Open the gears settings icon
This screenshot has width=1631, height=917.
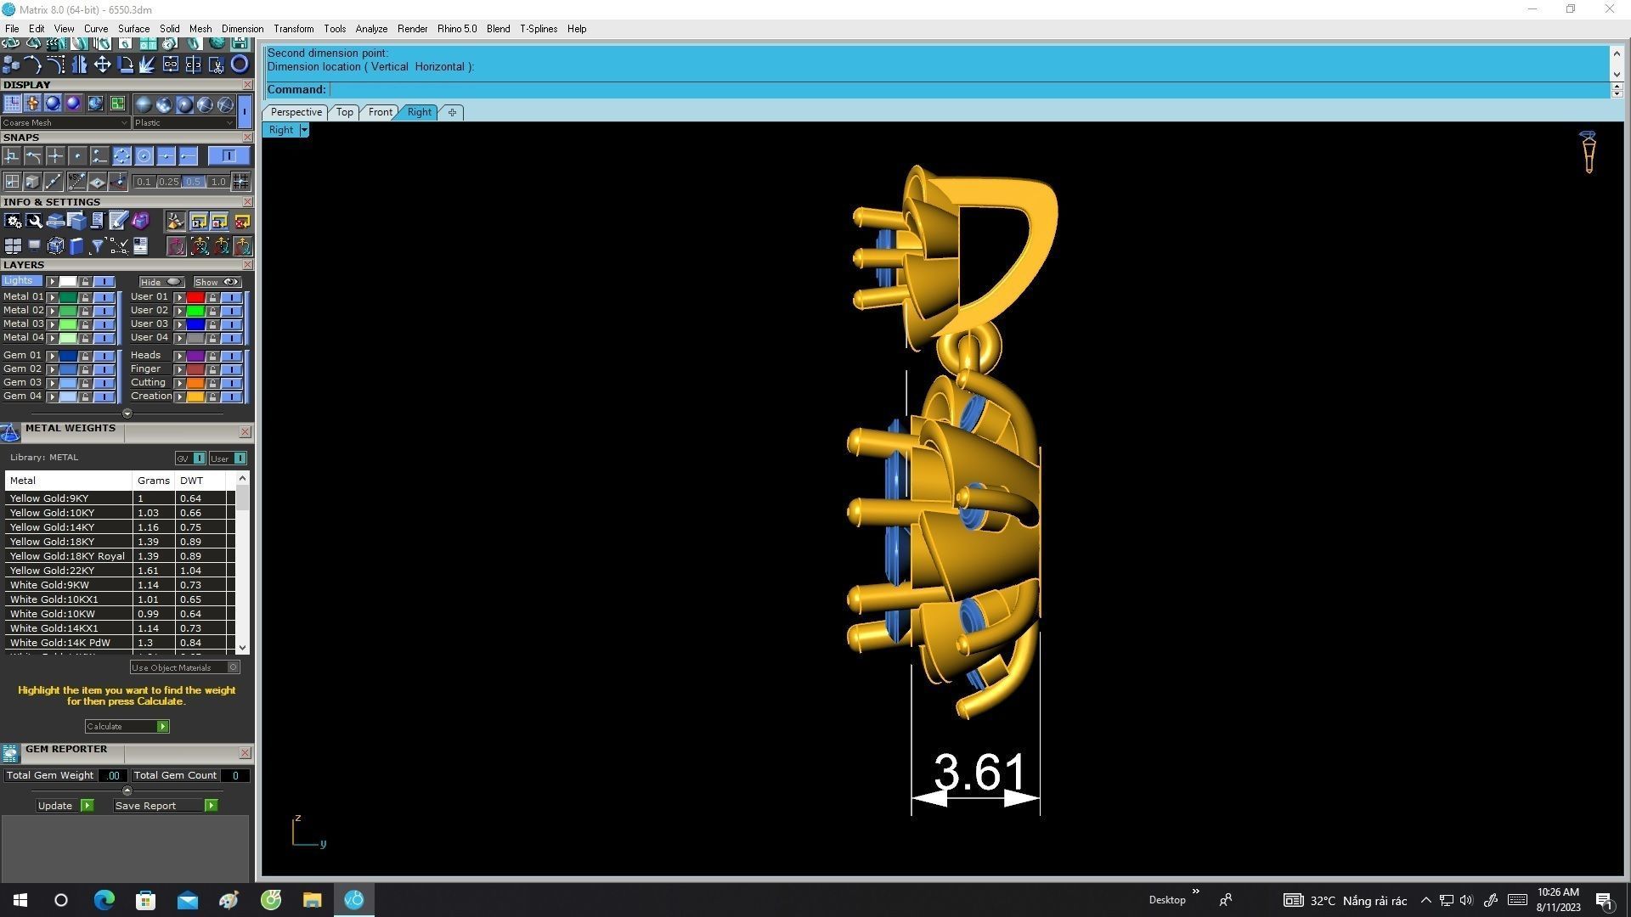(13, 222)
